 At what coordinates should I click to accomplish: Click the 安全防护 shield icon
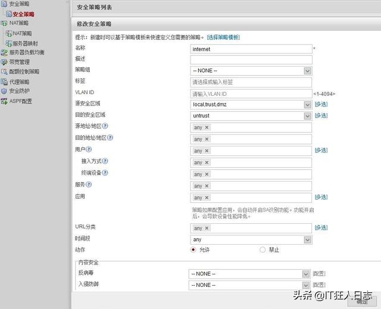(x=4, y=91)
